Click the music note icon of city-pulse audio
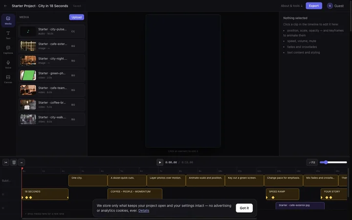Screen dimensions: 352x220 point(28,31)
